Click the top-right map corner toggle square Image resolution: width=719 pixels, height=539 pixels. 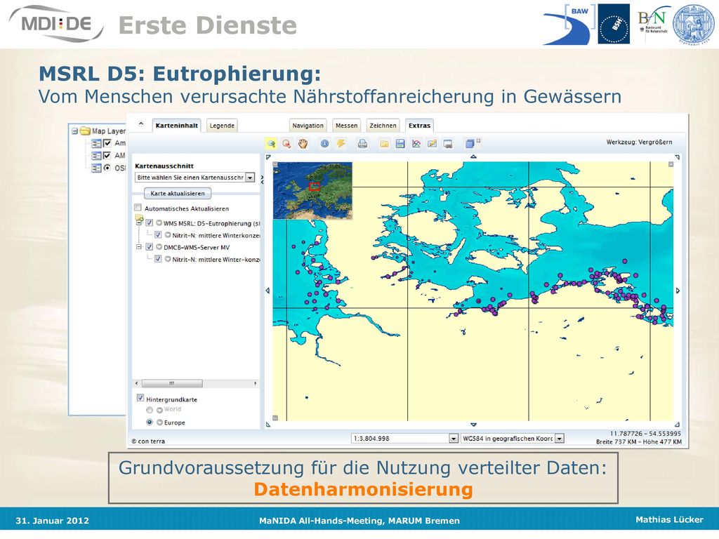point(671,164)
